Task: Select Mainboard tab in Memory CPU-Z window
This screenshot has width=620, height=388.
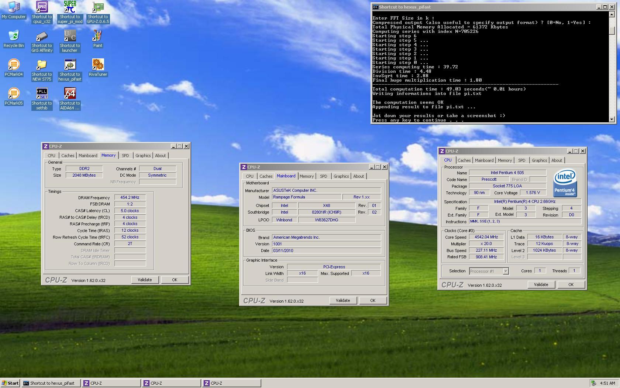Action: [x=88, y=156]
